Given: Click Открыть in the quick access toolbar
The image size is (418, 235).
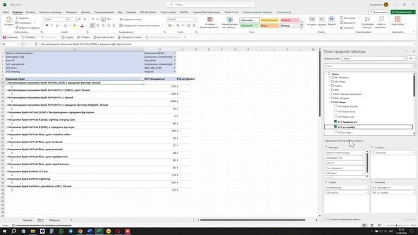Looking at the screenshot, I should tap(84, 37).
